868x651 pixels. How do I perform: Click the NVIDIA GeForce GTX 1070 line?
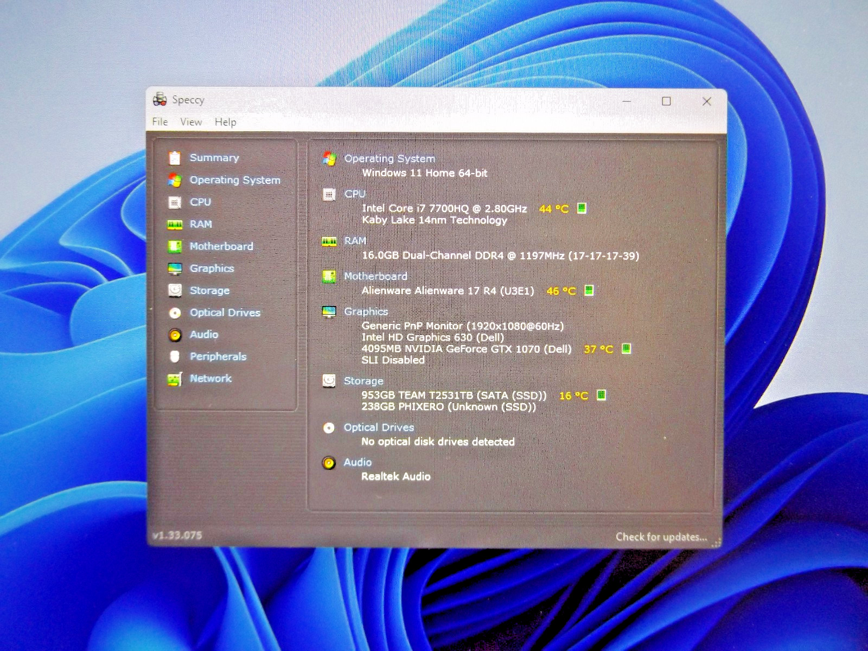467,349
